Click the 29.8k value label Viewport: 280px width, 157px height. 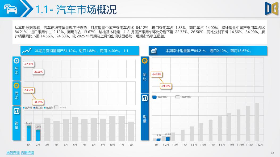coord(168,134)
